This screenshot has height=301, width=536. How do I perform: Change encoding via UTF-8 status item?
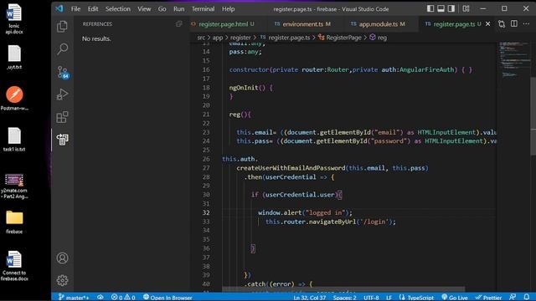[371, 298]
